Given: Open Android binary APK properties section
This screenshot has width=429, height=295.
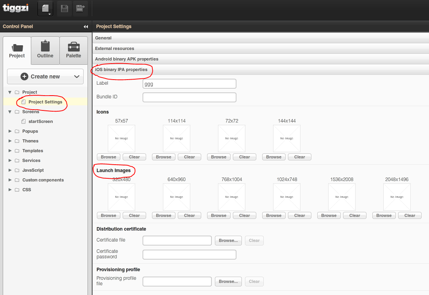Looking at the screenshot, I should [x=127, y=59].
